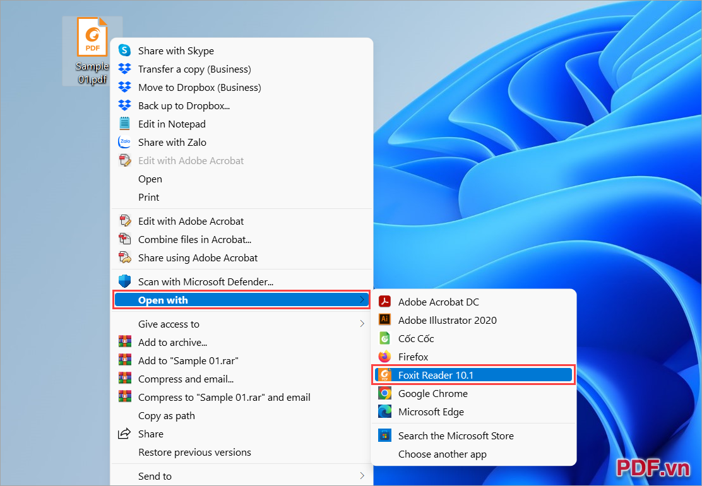Click the Firefox icon in submenu
The width and height of the screenshot is (702, 486).
384,357
